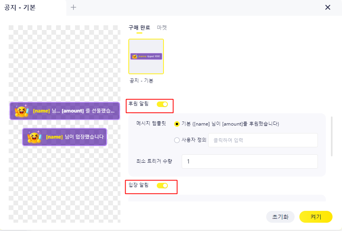Select the 기본 message template radio button
342x231 pixels.
click(177, 124)
